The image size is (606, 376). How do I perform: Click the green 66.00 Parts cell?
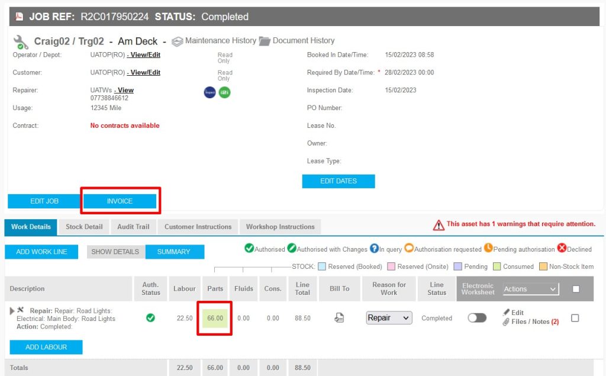(x=215, y=318)
